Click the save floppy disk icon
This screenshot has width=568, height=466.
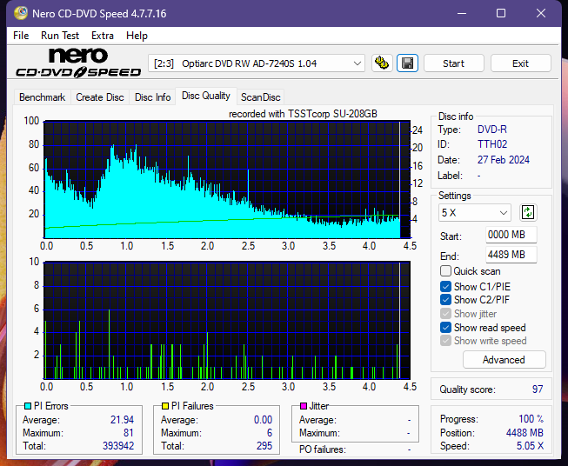tap(408, 63)
